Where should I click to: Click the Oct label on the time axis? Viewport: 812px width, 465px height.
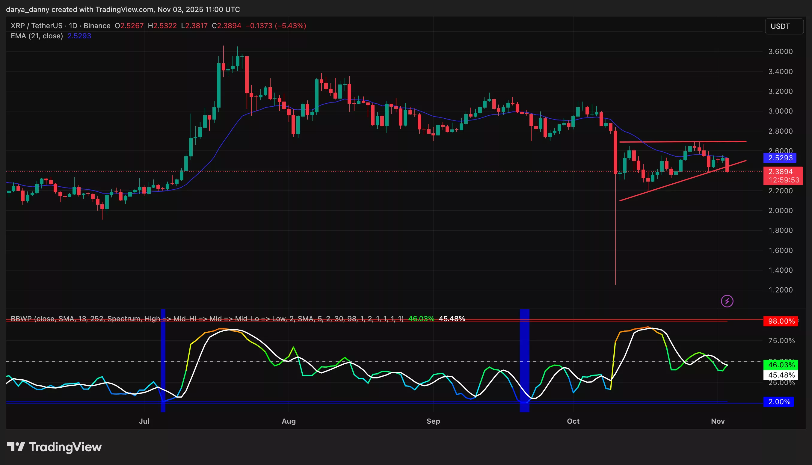click(573, 421)
